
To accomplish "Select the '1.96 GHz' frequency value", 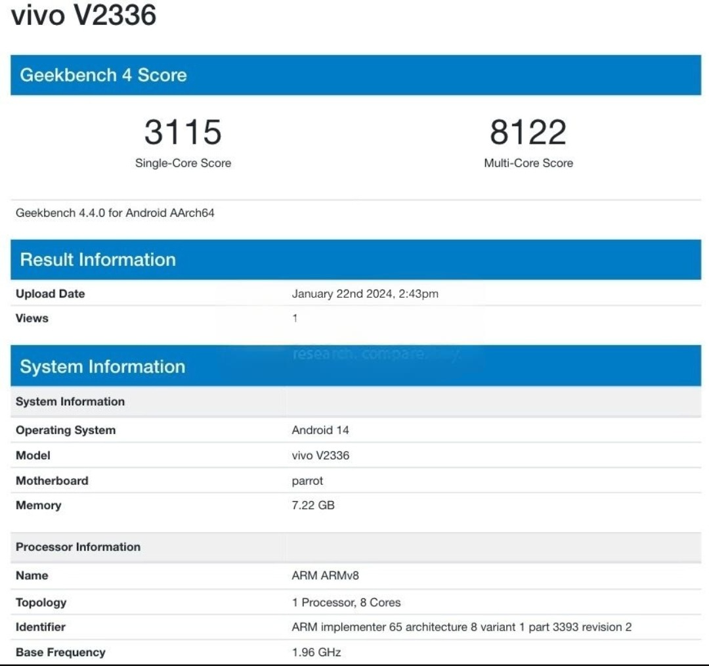I will (316, 652).
